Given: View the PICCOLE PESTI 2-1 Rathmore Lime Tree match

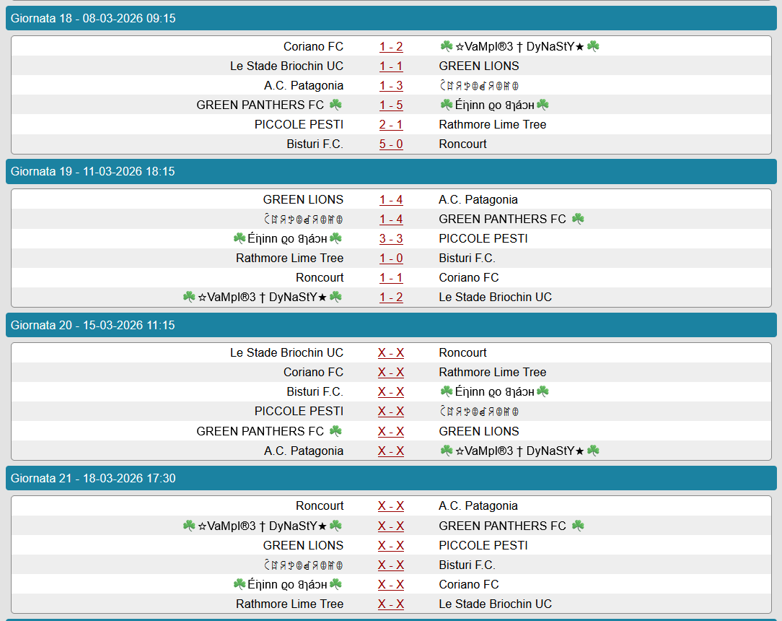Looking at the screenshot, I should click(x=391, y=125).
